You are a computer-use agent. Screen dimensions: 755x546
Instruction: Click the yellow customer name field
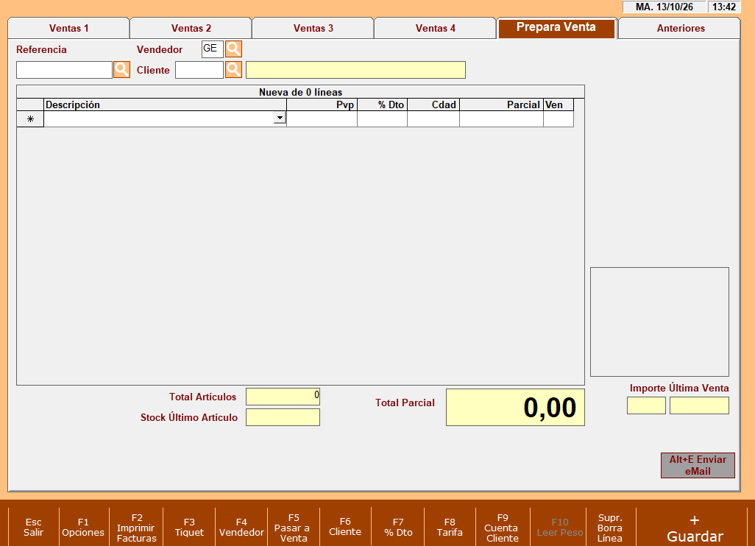[356, 70]
